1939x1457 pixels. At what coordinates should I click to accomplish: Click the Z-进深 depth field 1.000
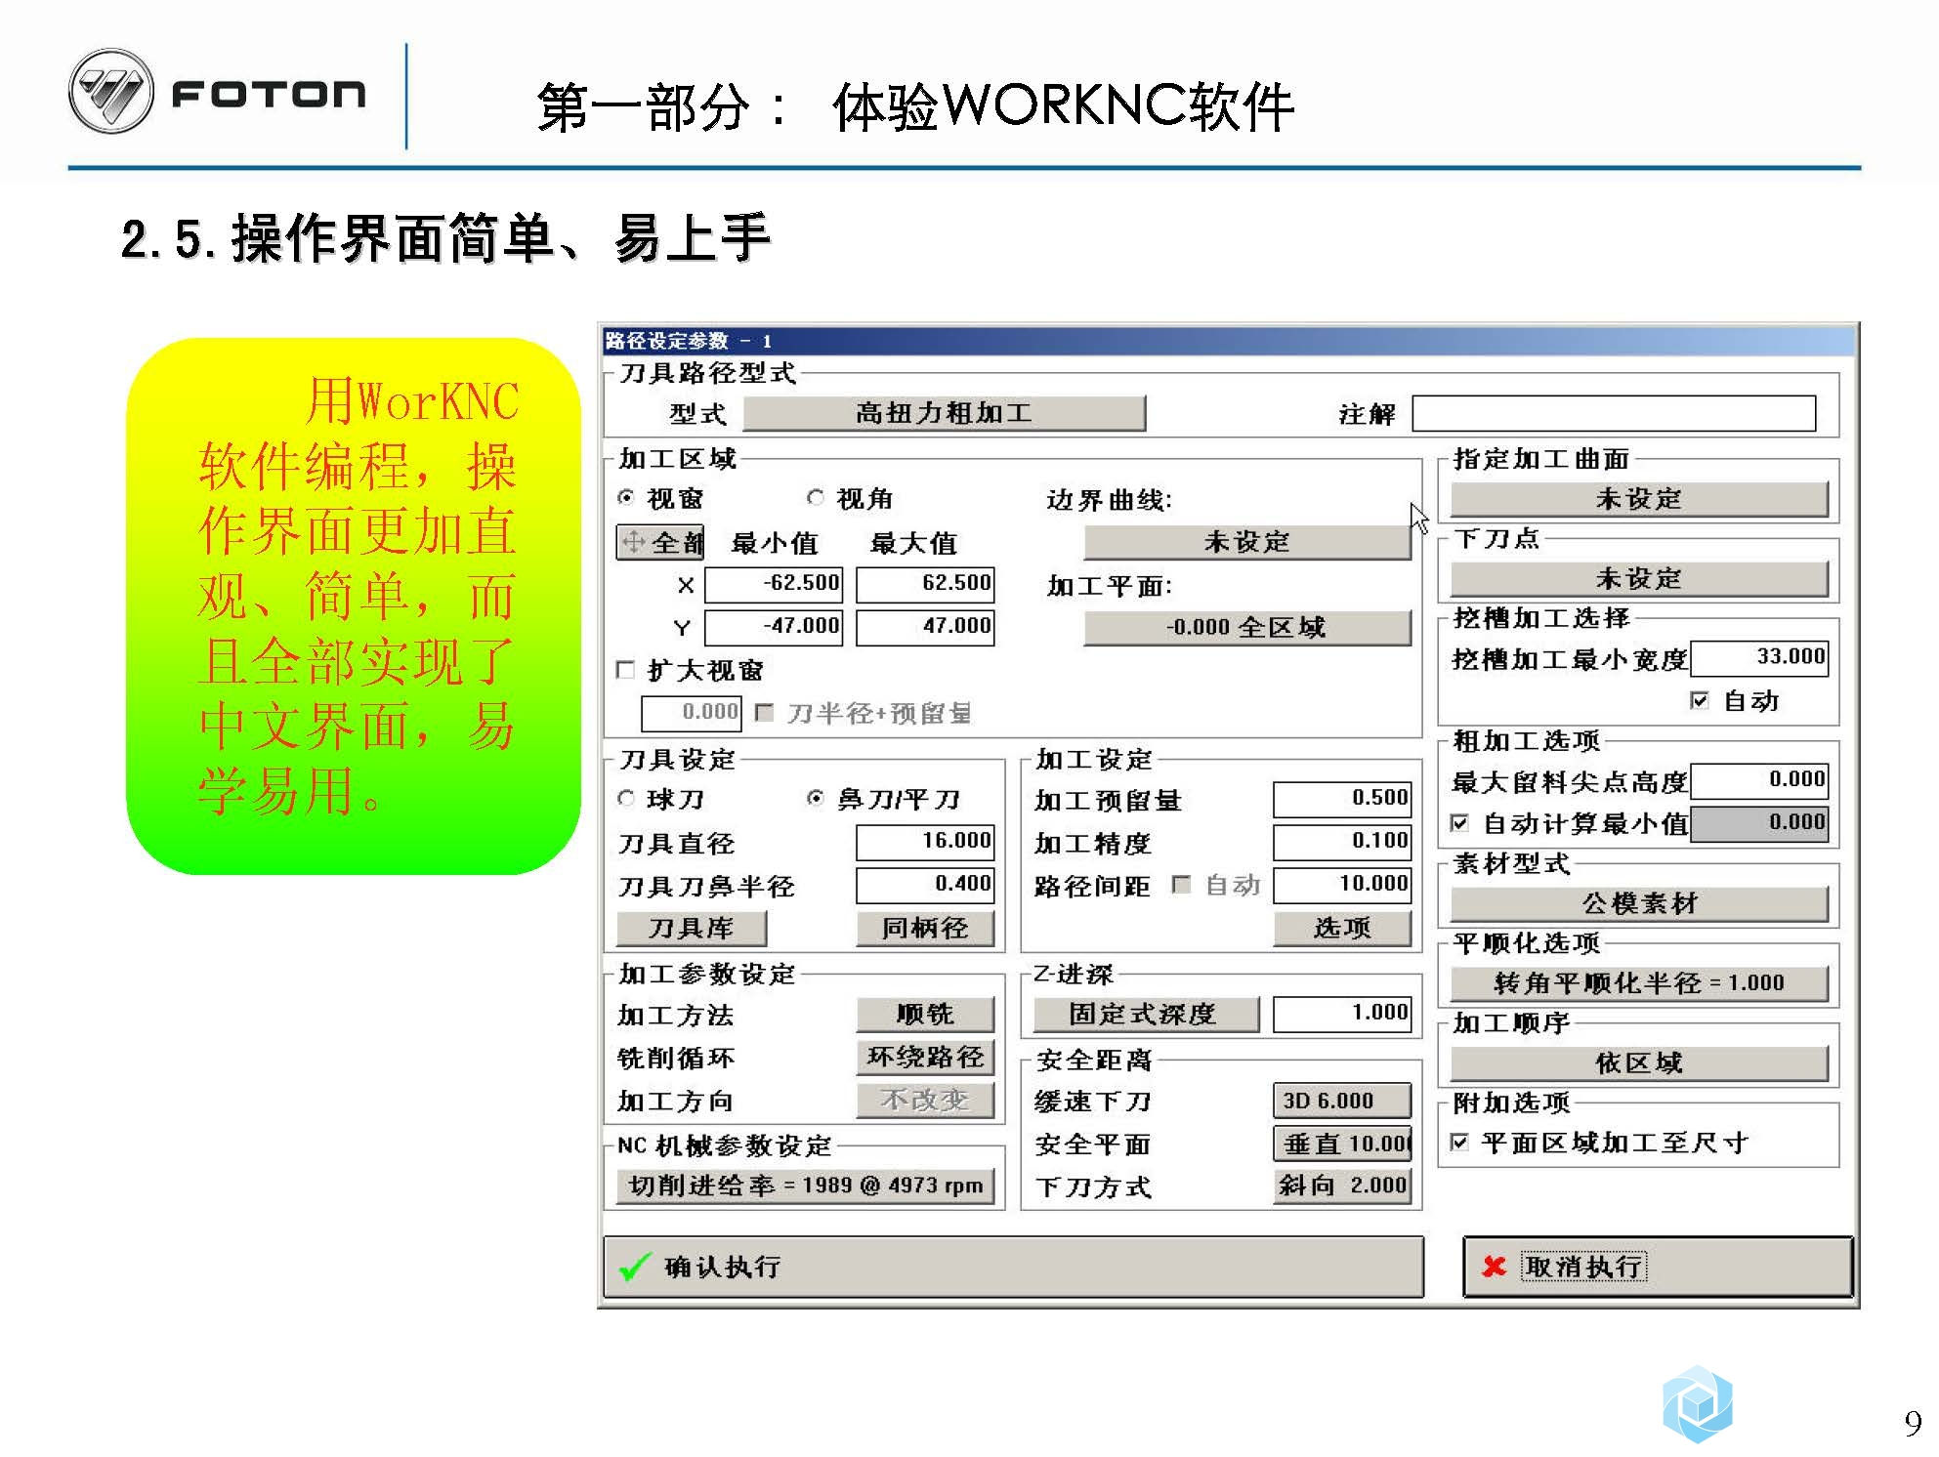tap(1342, 1014)
